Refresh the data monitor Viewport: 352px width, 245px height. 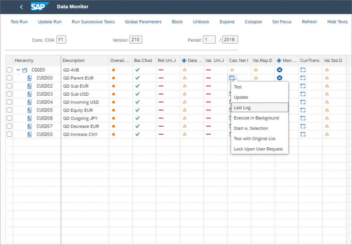point(309,22)
